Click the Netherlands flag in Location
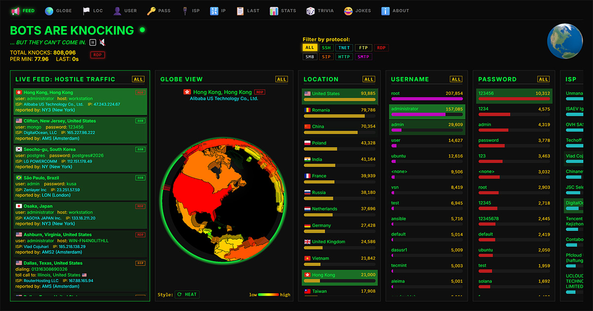Image resolution: width=593 pixels, height=311 pixels. point(307,209)
